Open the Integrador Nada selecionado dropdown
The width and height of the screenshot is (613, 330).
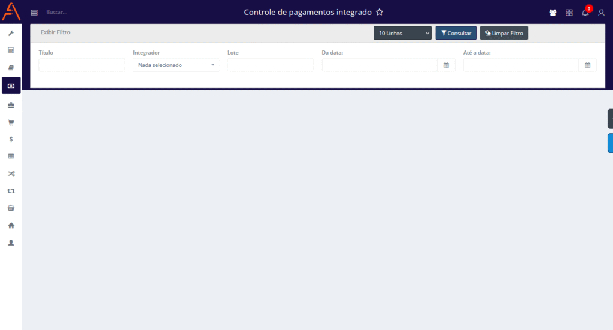coord(176,65)
